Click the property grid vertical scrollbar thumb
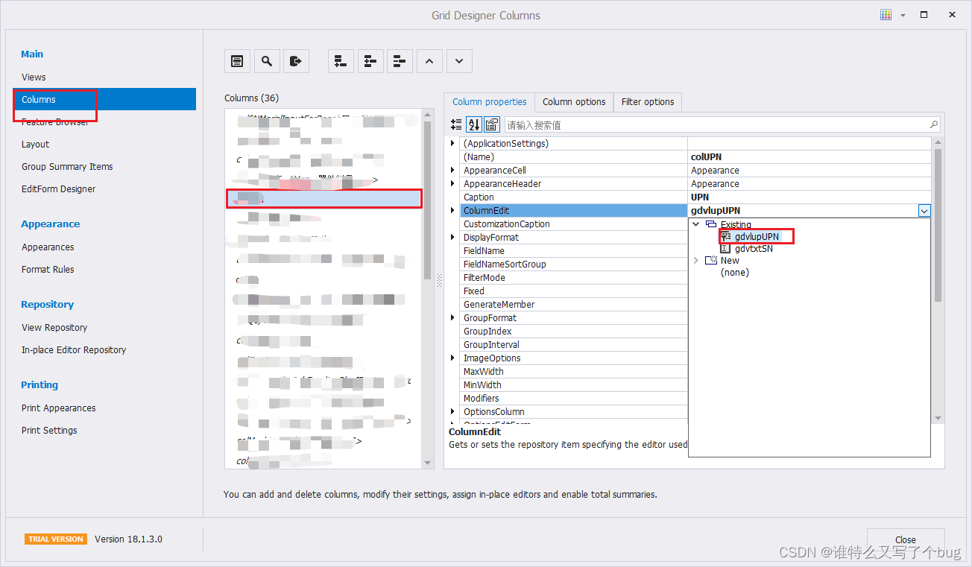The height and width of the screenshot is (567, 972). click(x=938, y=225)
